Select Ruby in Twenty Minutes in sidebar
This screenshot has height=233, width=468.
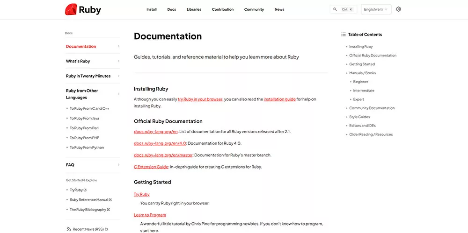tap(88, 76)
